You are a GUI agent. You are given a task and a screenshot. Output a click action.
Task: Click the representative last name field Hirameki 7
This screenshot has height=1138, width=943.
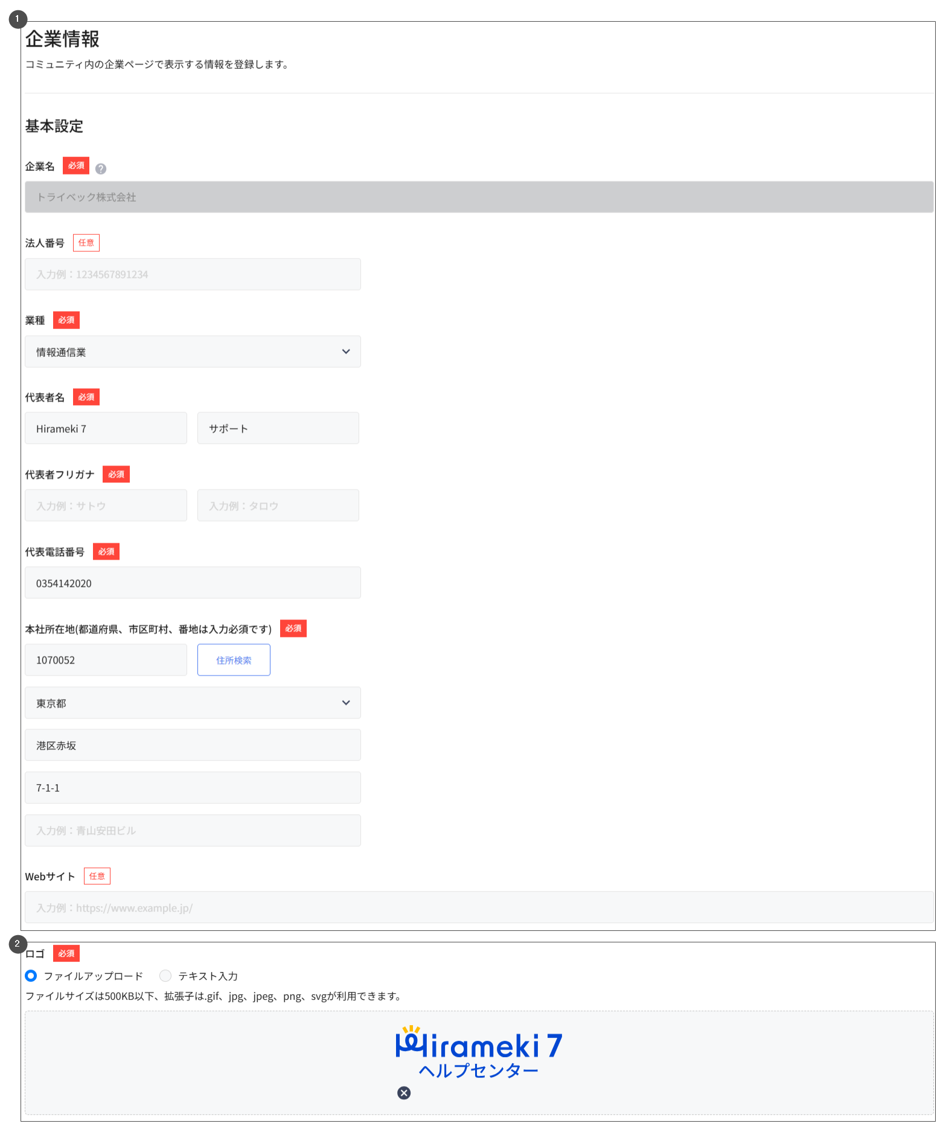pos(106,429)
